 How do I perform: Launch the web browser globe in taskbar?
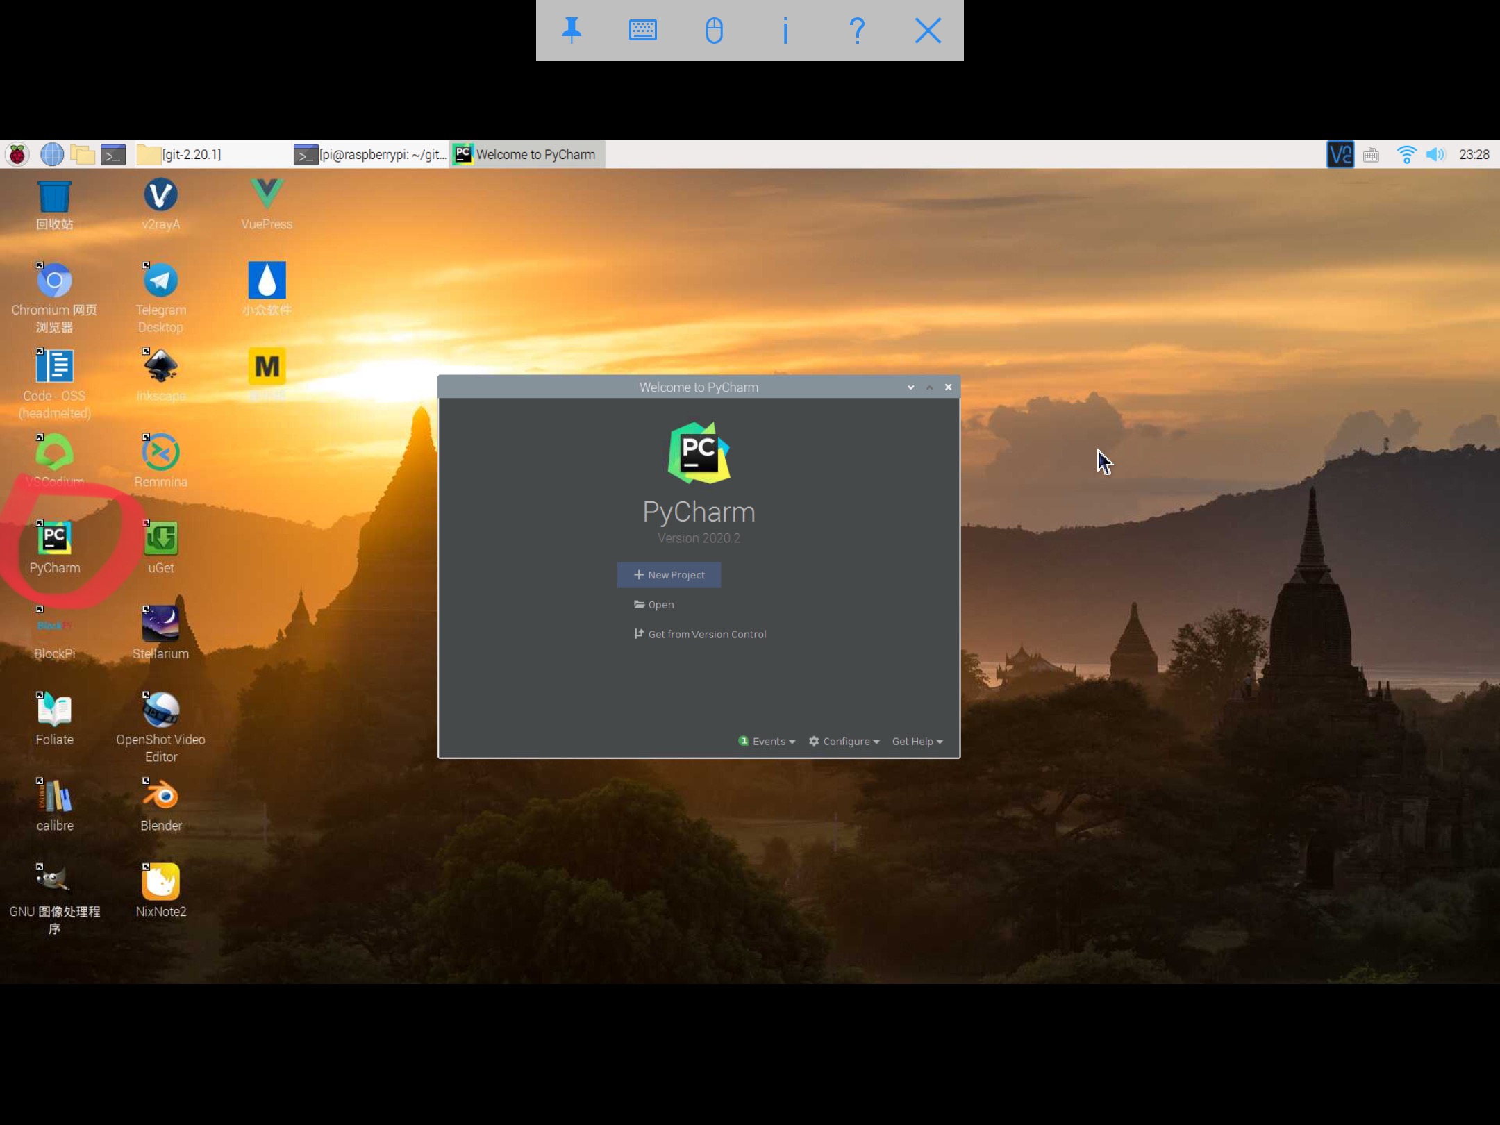coord(52,154)
